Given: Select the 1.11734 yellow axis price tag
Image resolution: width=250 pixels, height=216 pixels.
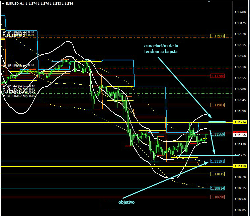Looking at the screenshot, I should (x=240, y=122).
